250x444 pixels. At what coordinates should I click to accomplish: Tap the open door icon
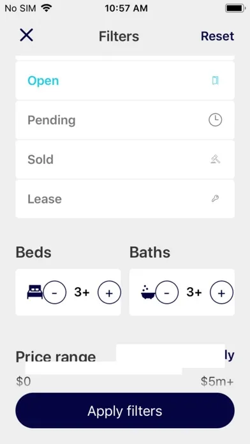[x=216, y=81]
